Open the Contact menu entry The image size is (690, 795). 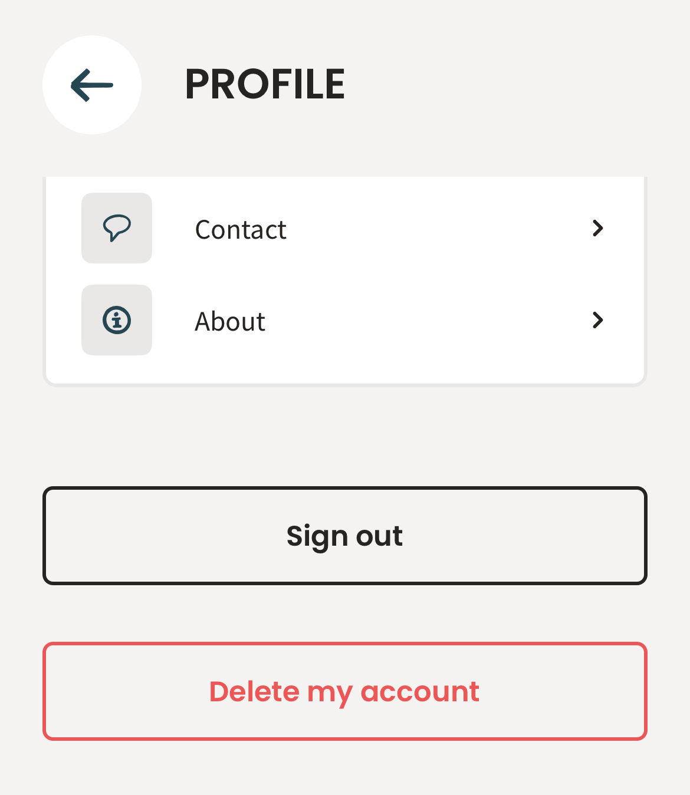pos(345,228)
